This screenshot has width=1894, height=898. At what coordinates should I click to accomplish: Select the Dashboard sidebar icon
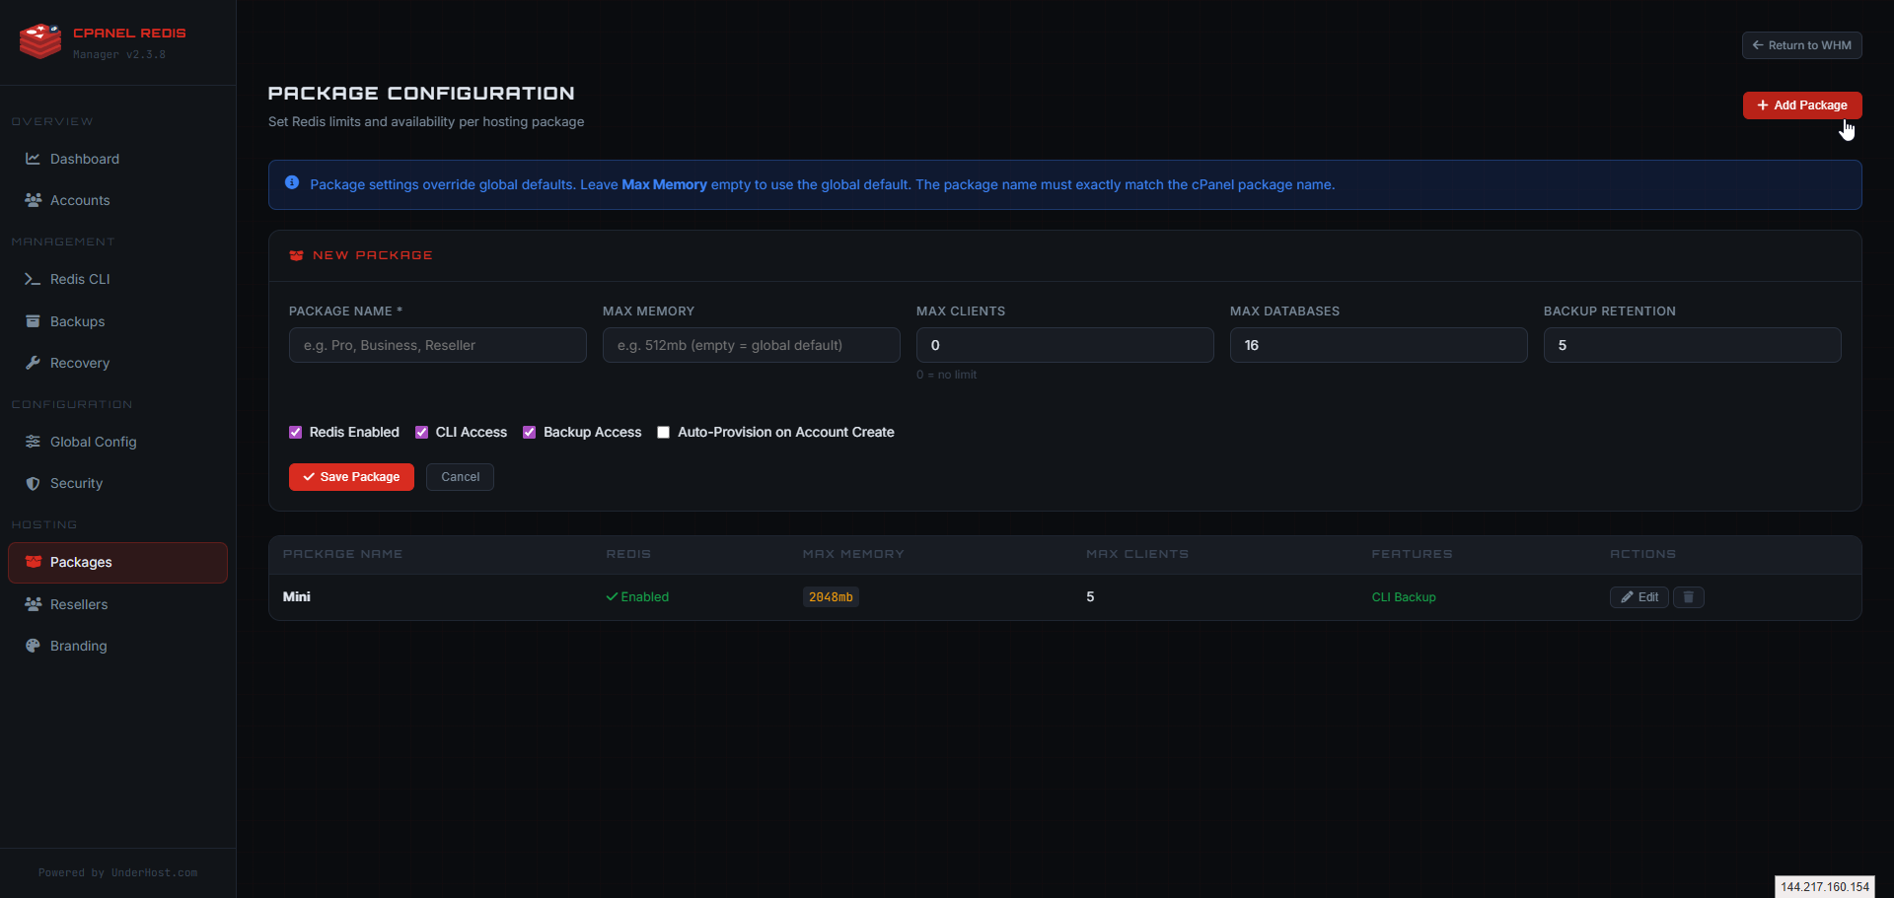33,159
